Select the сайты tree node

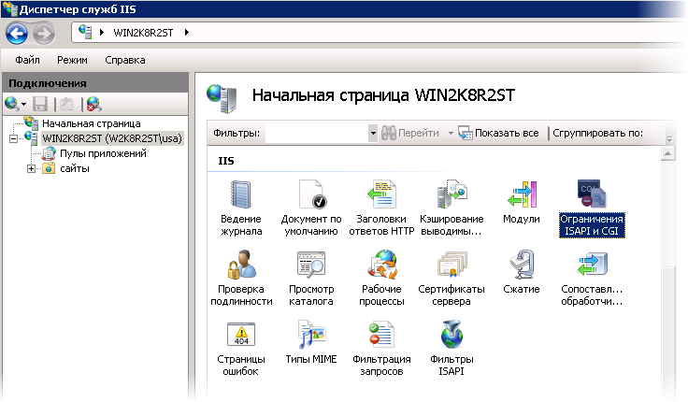pyautogui.click(x=75, y=168)
